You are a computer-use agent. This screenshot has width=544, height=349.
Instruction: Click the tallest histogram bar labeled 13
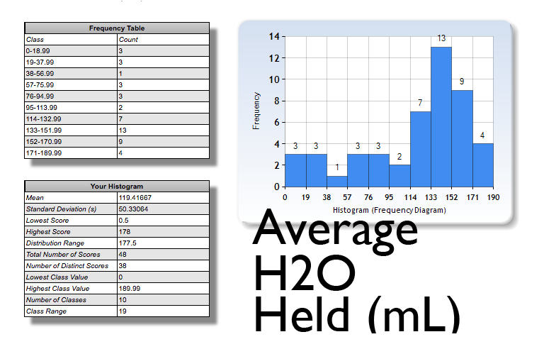click(441, 117)
